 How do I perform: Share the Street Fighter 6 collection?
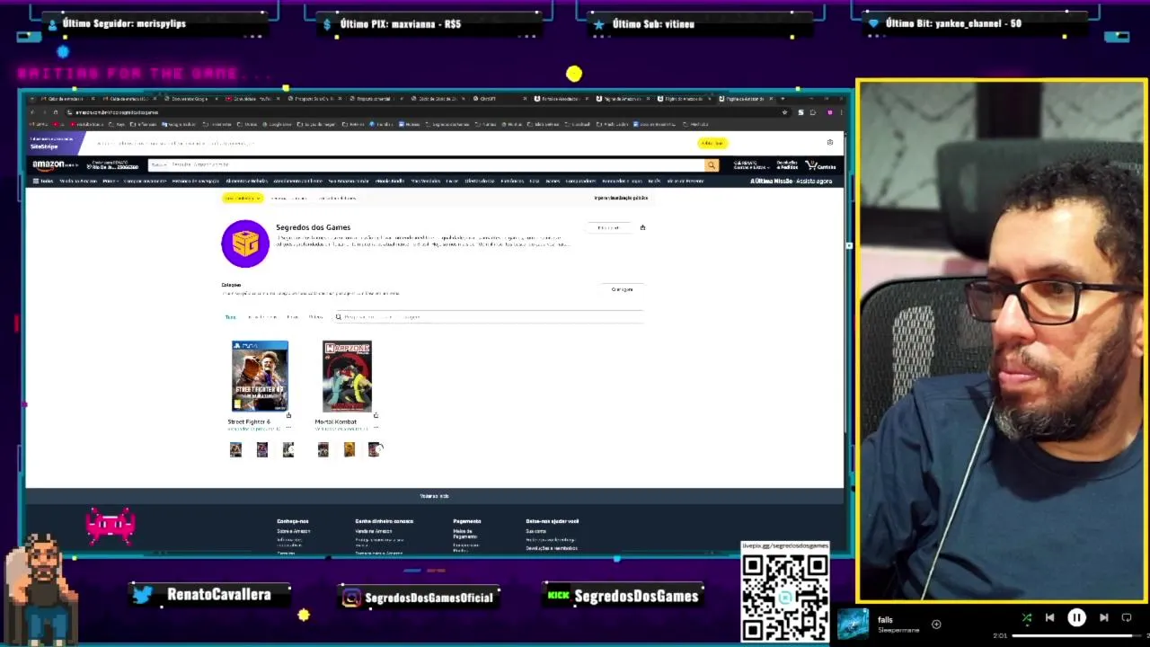pyautogui.click(x=288, y=415)
